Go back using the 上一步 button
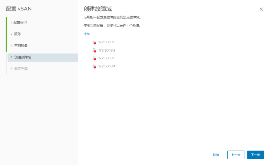The image size is (271, 165). pos(236,155)
